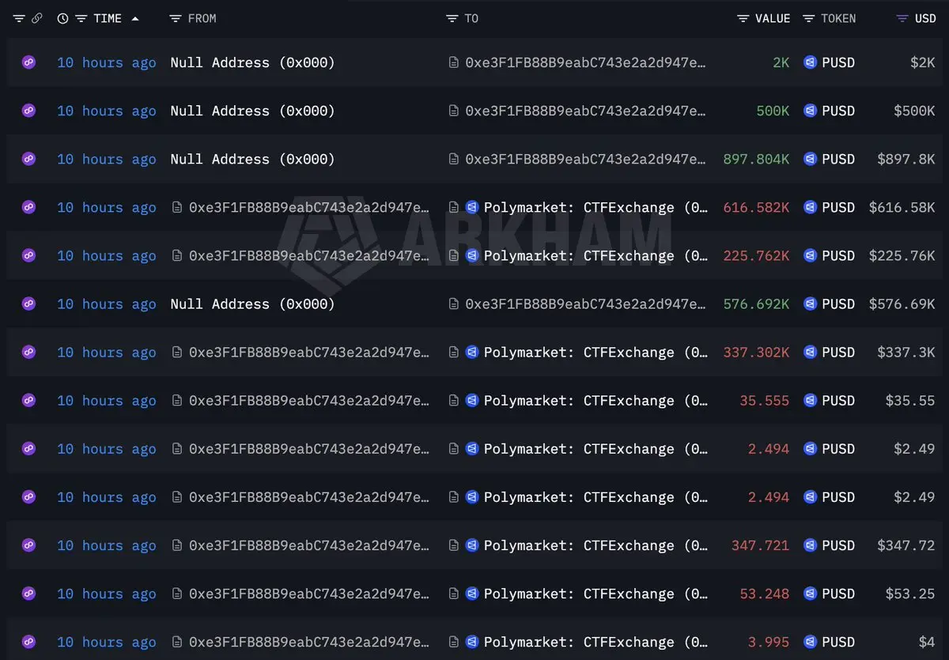949x660 pixels.
Task: Open Polymarket: CTFExchange in the 347.721 row
Action: [596, 545]
